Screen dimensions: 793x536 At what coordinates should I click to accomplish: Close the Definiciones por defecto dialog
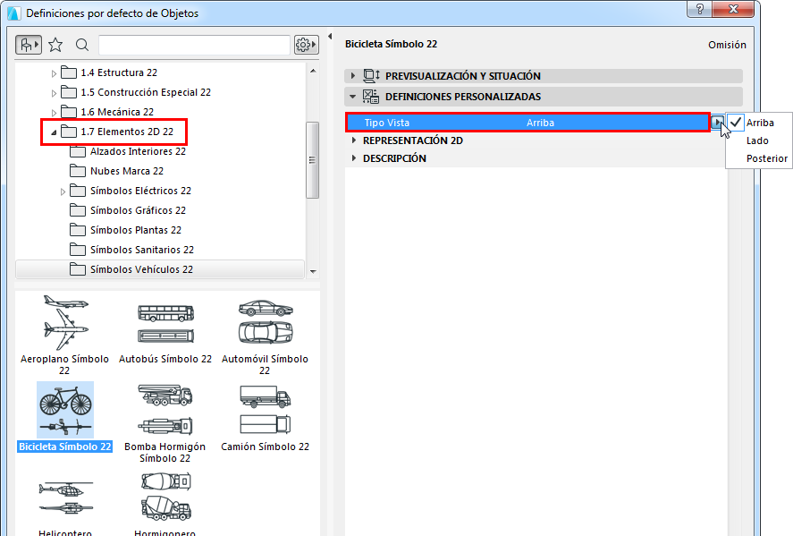pyautogui.click(x=733, y=9)
